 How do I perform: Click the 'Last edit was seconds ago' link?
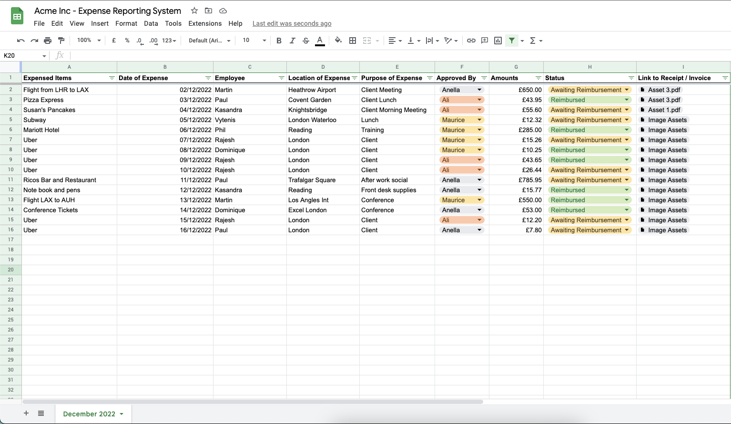292,23
